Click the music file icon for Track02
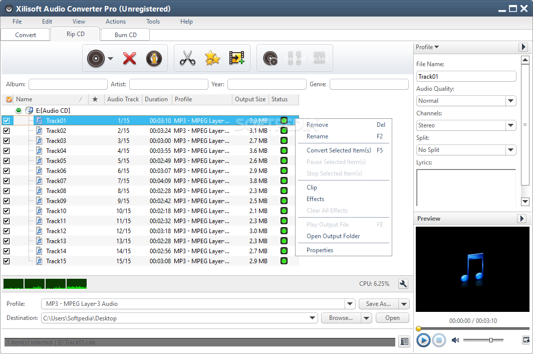 tap(39, 131)
